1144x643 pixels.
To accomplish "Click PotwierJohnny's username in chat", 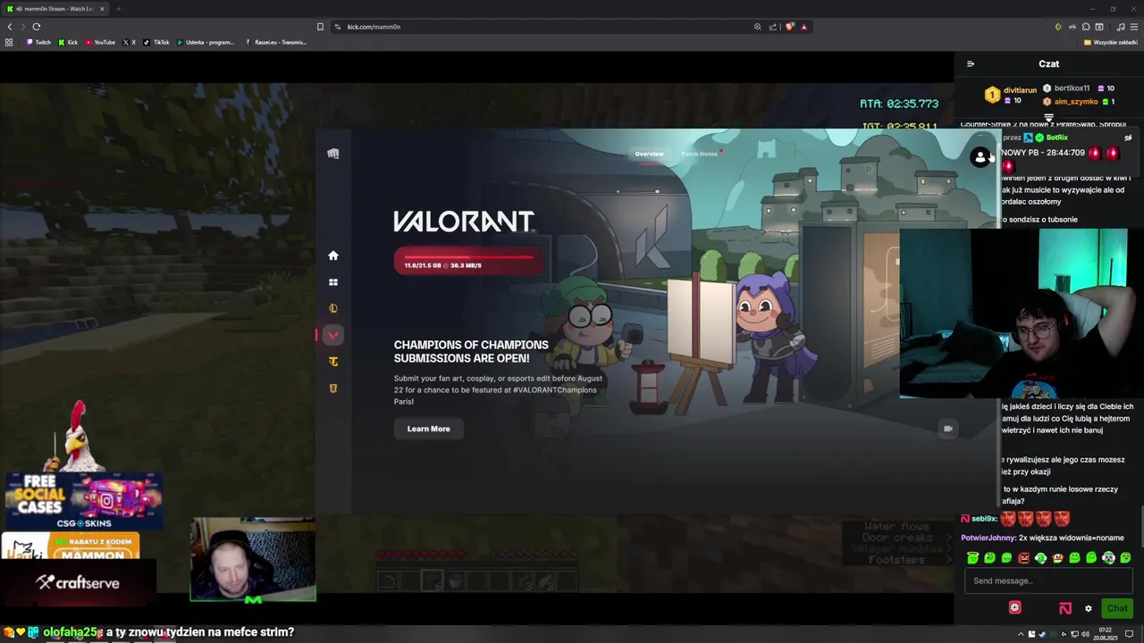I will pos(988,538).
